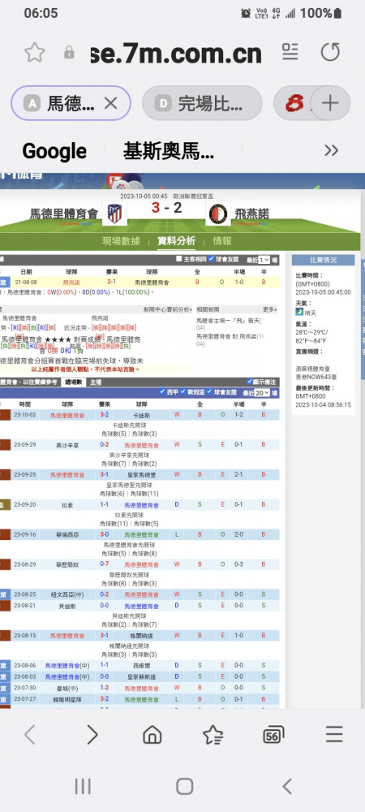Open browser hamburger menu icon
This screenshot has height=812, width=365.
pos(334,734)
